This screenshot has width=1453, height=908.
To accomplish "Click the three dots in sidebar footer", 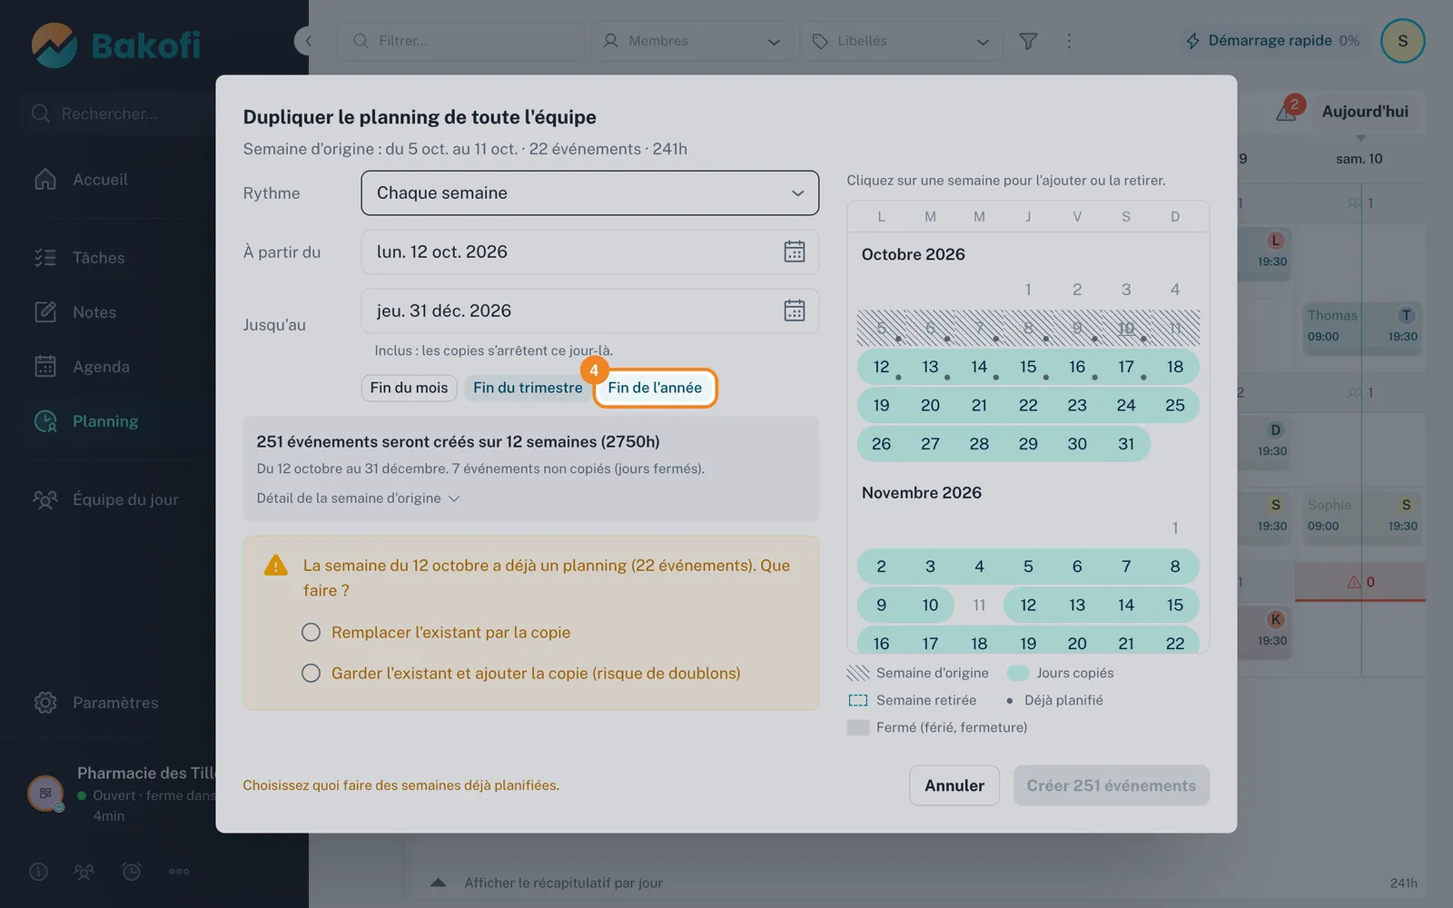I will pyautogui.click(x=179, y=872).
